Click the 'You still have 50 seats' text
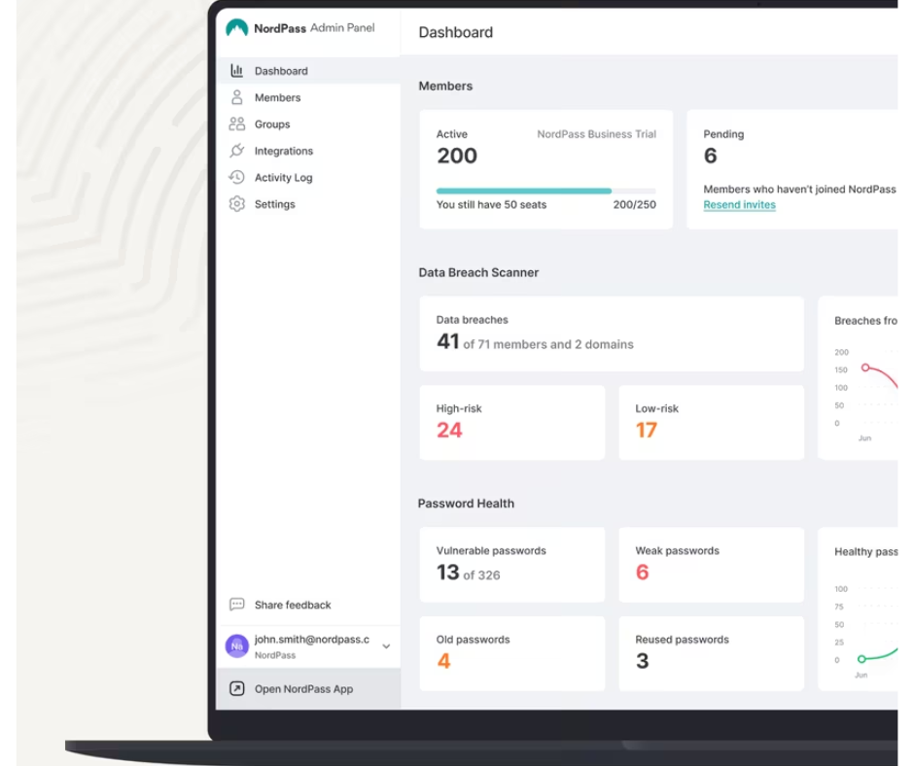 point(491,204)
